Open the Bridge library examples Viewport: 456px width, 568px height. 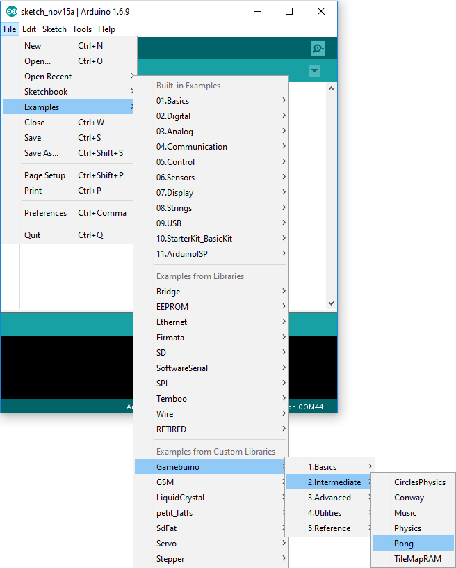pyautogui.click(x=211, y=291)
